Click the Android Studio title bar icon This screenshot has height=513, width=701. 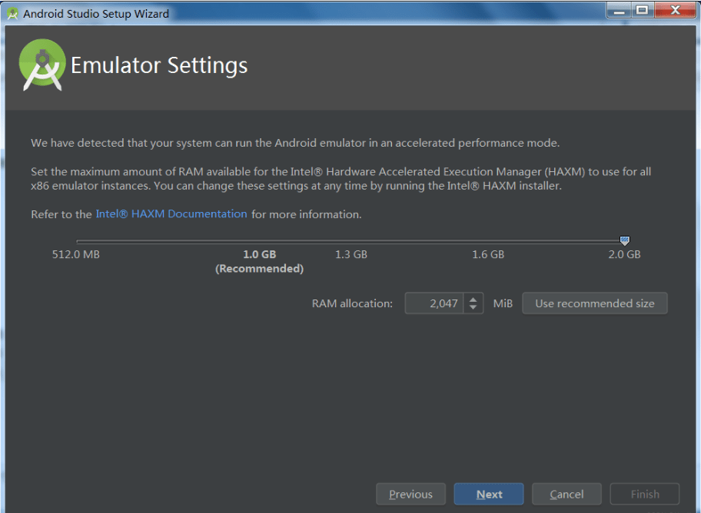(x=12, y=14)
